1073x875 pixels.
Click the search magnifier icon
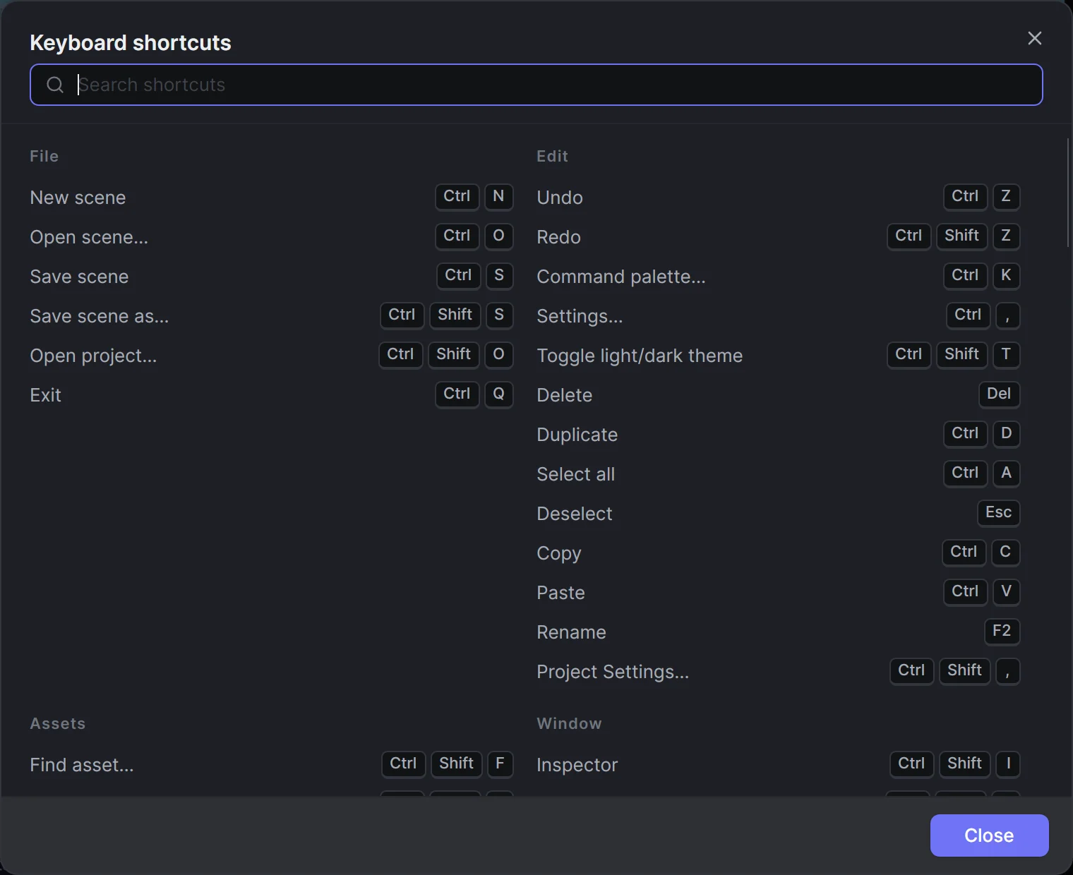pos(55,85)
